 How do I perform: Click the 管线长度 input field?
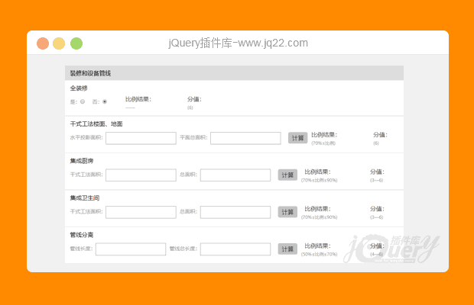[x=131, y=249]
